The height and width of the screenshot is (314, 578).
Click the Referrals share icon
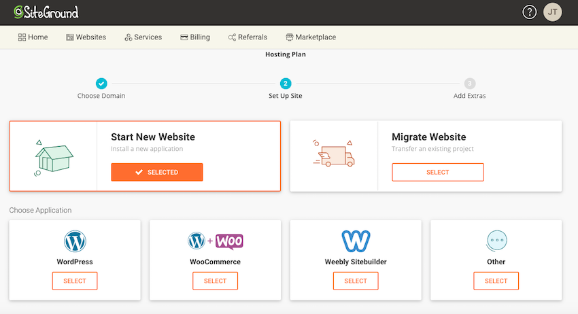[x=232, y=37]
